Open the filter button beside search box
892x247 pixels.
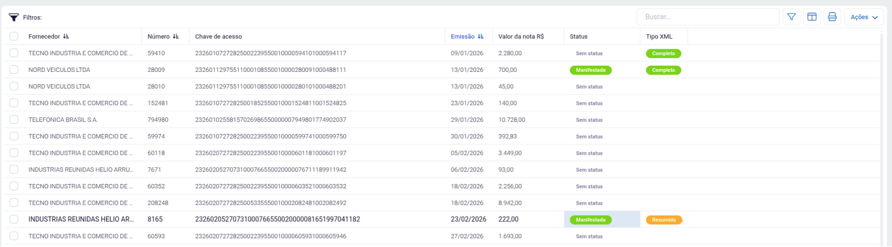click(791, 17)
